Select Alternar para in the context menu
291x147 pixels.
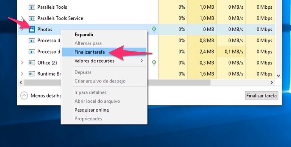[104, 43]
